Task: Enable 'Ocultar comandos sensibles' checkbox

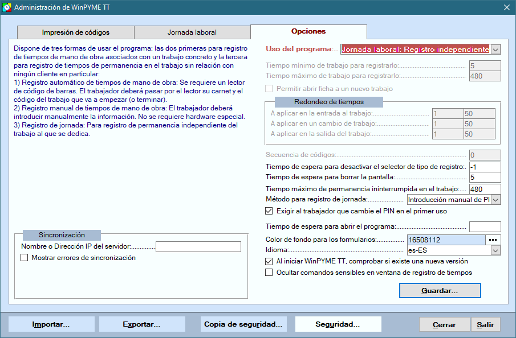Action: click(x=270, y=273)
